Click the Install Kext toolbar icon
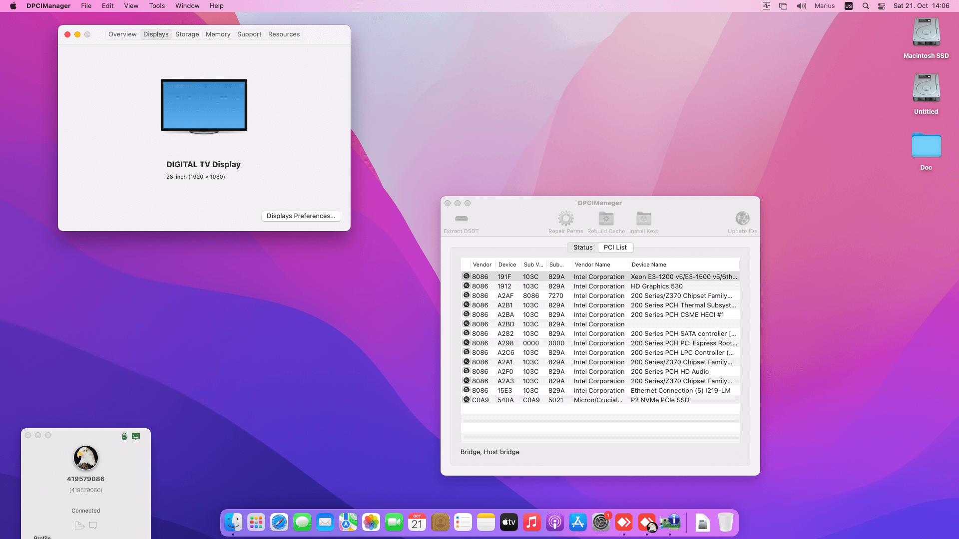Image resolution: width=959 pixels, height=539 pixels. pos(643,219)
